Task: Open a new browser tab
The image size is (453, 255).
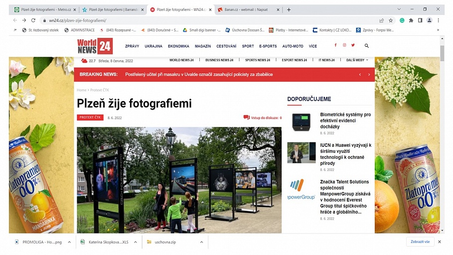Action: coord(289,9)
